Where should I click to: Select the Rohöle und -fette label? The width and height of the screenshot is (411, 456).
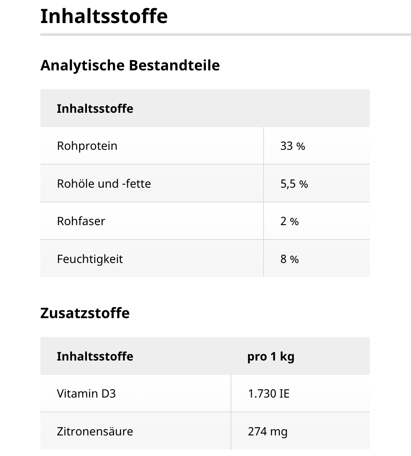tap(104, 184)
